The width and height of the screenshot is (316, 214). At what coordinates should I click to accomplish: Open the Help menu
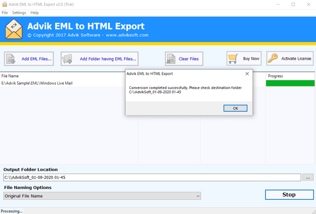click(34, 13)
